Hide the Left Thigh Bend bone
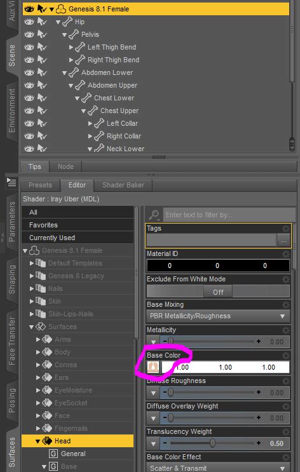 [29, 47]
